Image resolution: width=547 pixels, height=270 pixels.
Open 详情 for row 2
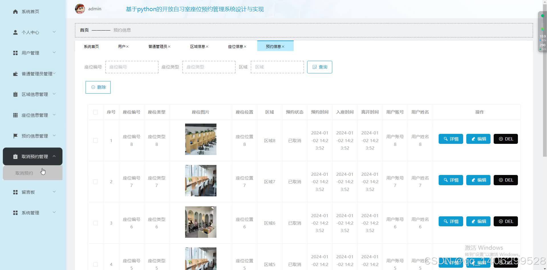[x=451, y=180]
